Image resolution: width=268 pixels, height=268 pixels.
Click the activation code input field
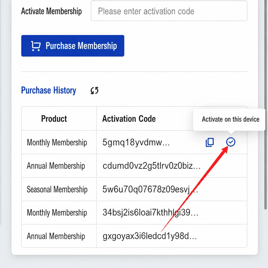point(169,11)
